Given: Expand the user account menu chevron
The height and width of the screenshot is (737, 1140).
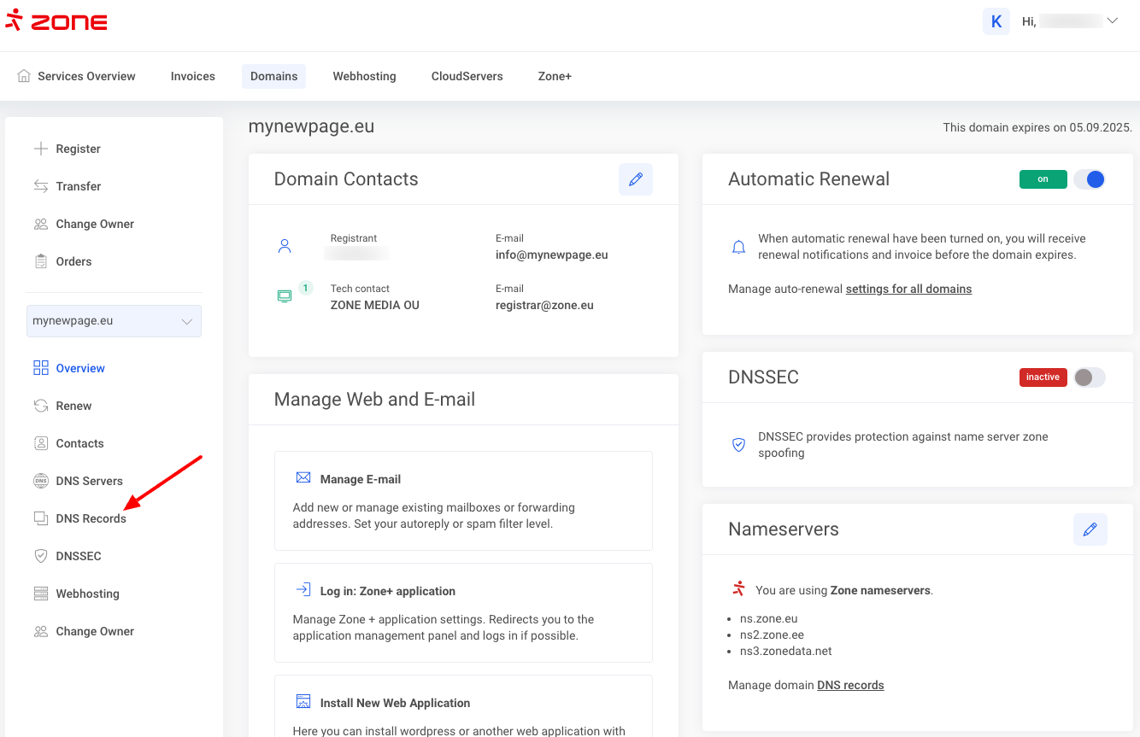Looking at the screenshot, I should [x=1112, y=21].
